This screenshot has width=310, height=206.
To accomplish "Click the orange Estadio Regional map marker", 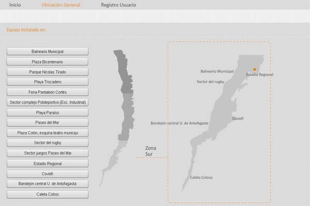I will [255, 70].
